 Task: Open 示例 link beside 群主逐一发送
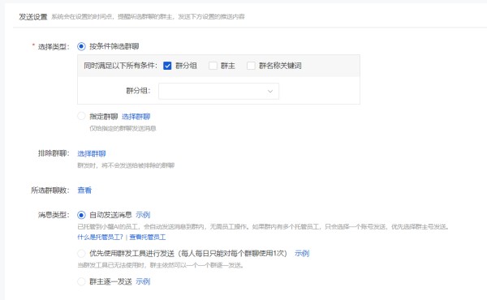[143, 281]
